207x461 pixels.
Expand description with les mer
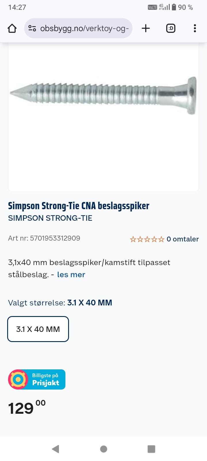pos(71,275)
